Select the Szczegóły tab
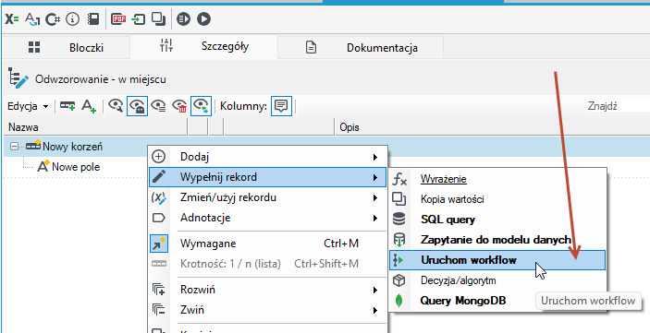Screen dimensions: 650x333 [x=204, y=46]
